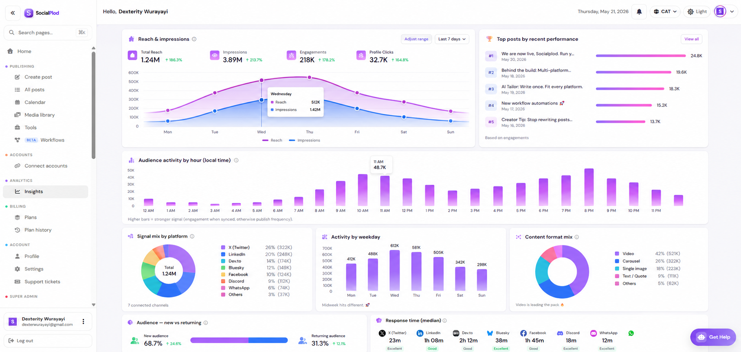The height and width of the screenshot is (352, 741).
Task: Go to Insights in the sidebar
Action: tap(46, 192)
